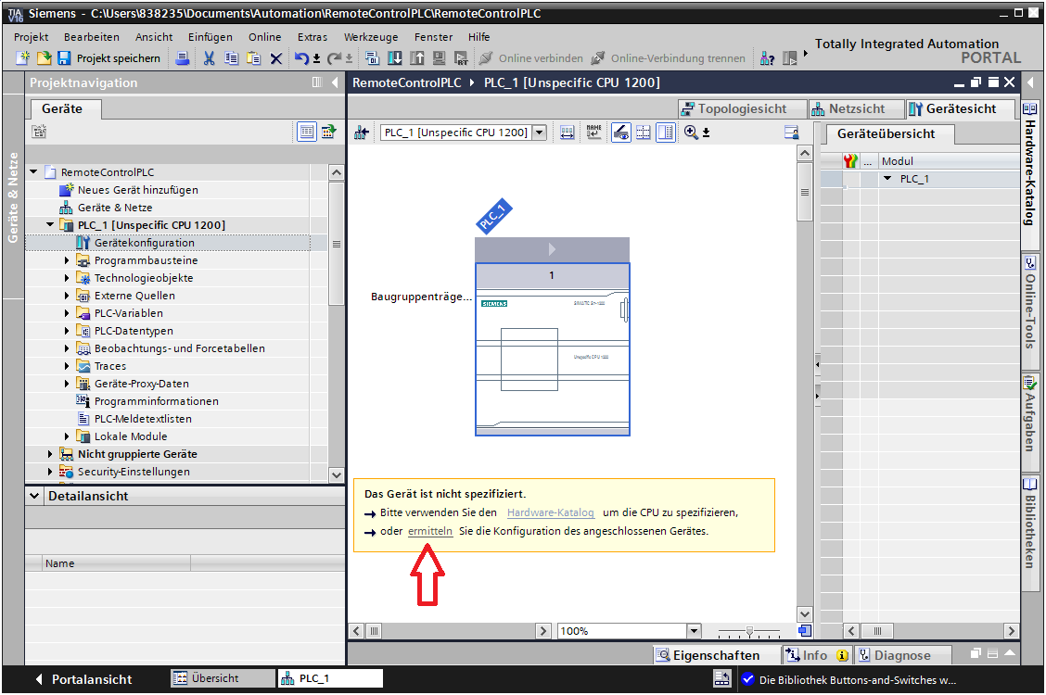The height and width of the screenshot is (695, 1046).
Task: Open the Projekt menu
Action: pos(32,37)
